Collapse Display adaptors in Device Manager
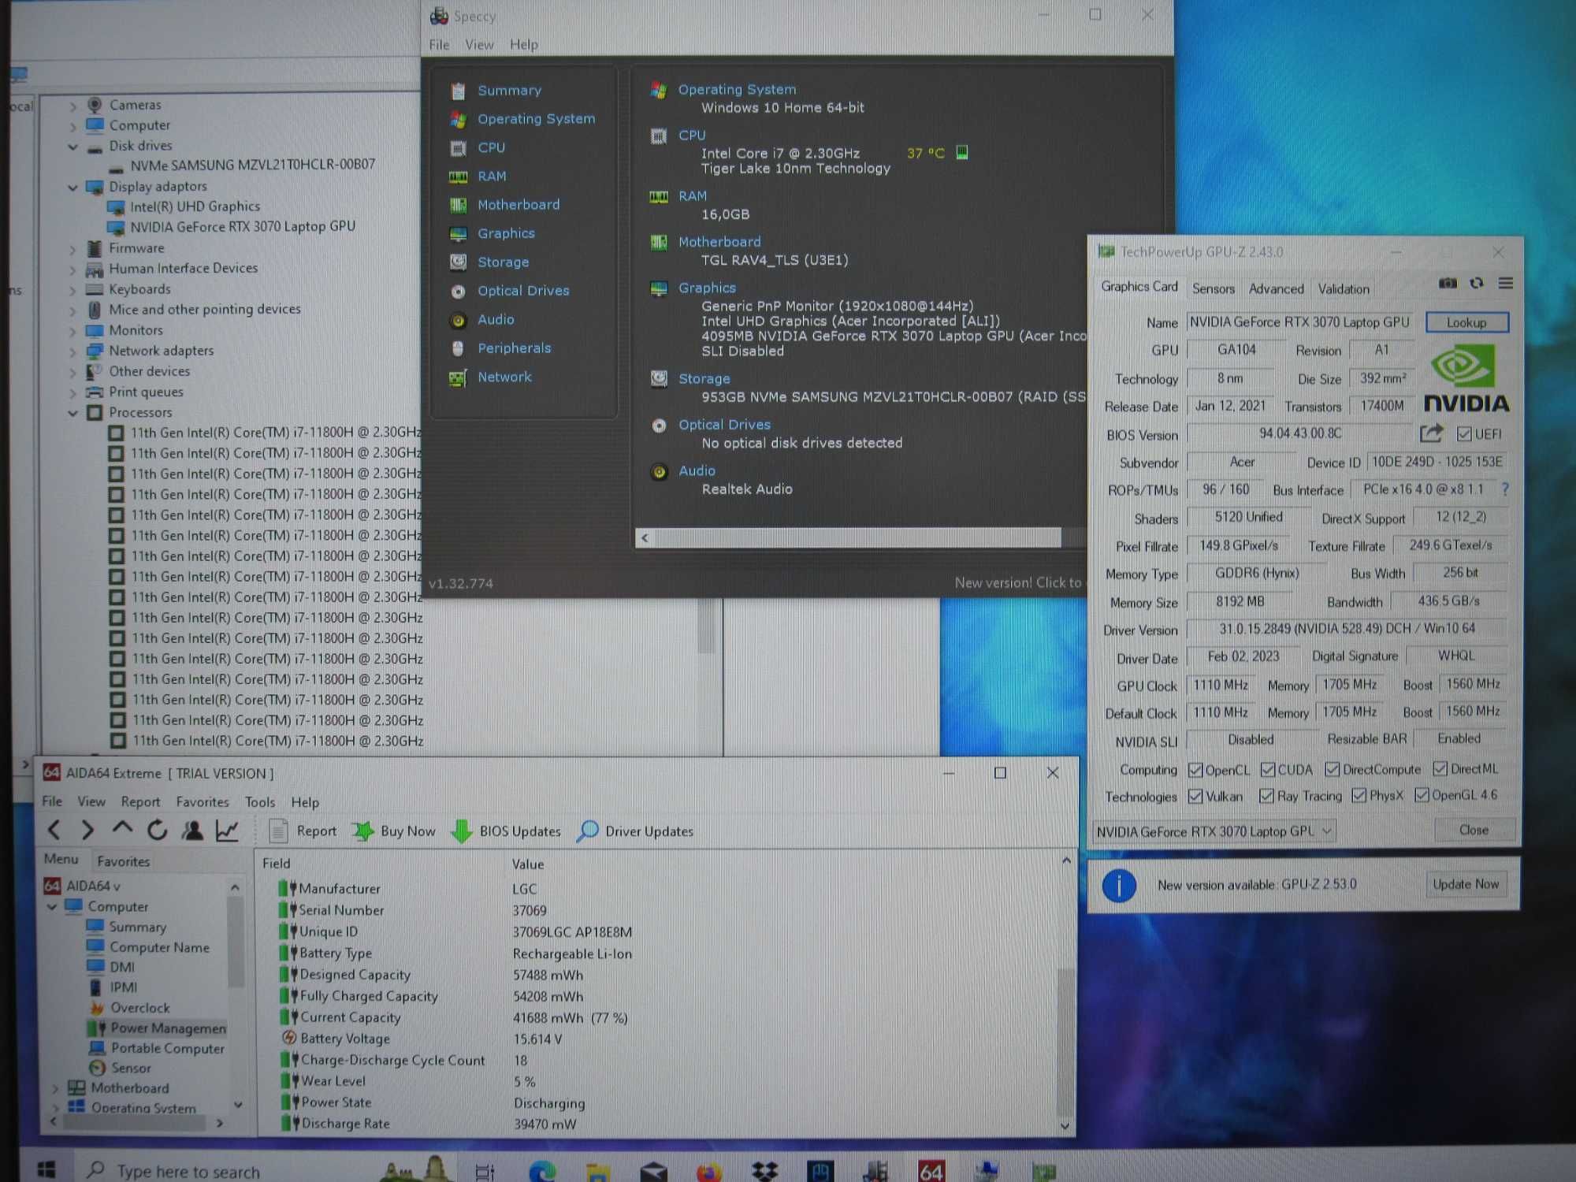Screen dimensions: 1576x1182 73,188
